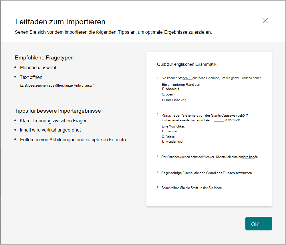Click 'Entfernen von Abbildungen und komplexen Formeln'

point(73,140)
